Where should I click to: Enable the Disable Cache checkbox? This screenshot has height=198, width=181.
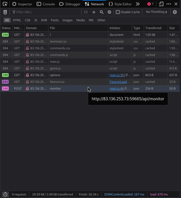118,12
